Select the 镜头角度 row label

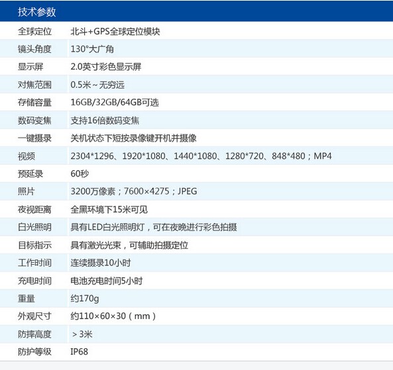[x=34, y=49]
